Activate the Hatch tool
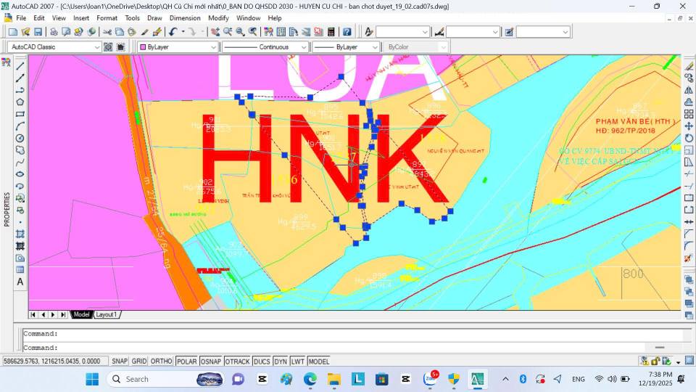Viewport: 696px width, 392px height. click(20, 234)
